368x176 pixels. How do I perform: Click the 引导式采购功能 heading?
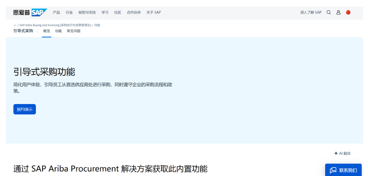44,72
